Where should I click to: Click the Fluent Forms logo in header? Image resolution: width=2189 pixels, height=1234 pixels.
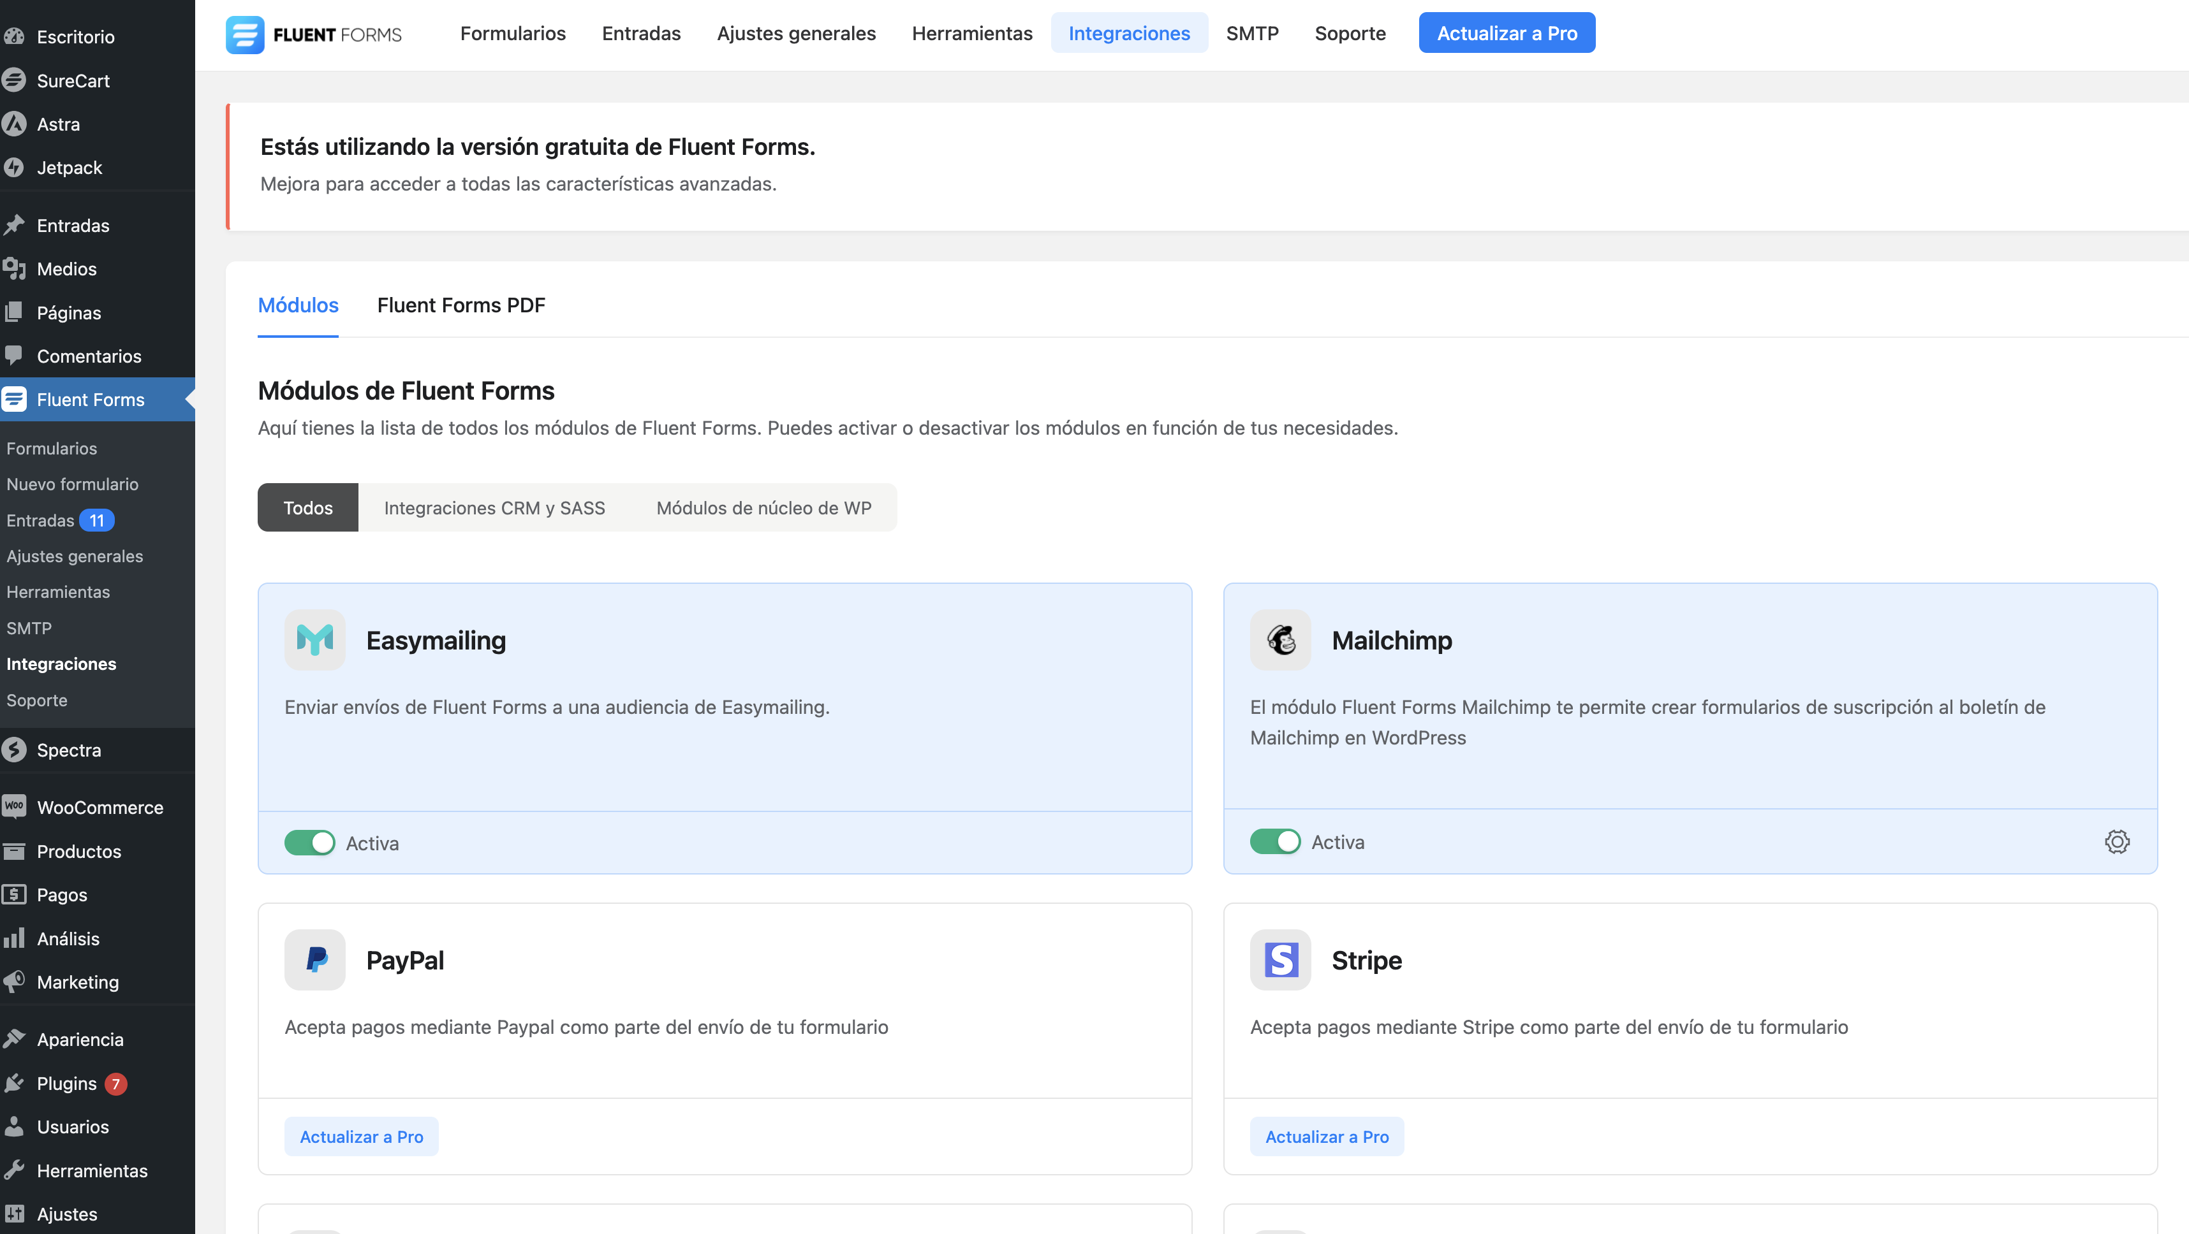pyautogui.click(x=314, y=34)
